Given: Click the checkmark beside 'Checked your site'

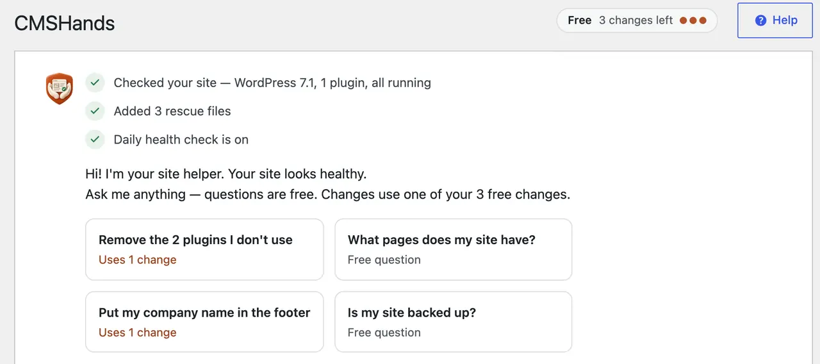Looking at the screenshot, I should 95,83.
